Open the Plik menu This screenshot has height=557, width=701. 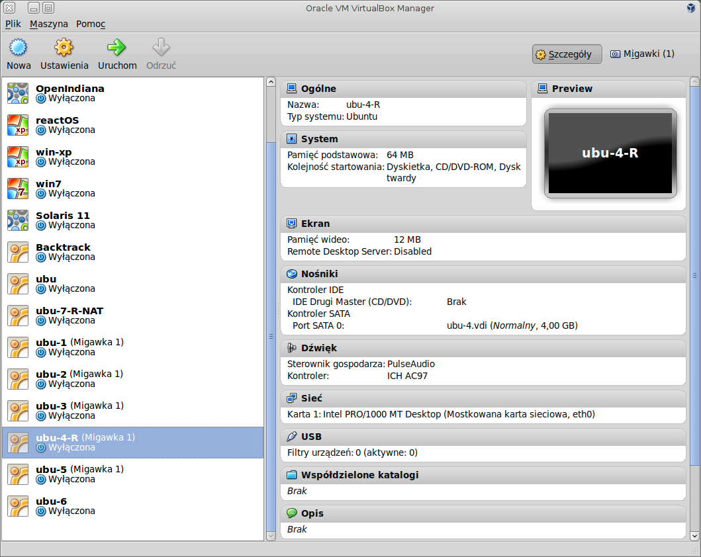tap(13, 24)
